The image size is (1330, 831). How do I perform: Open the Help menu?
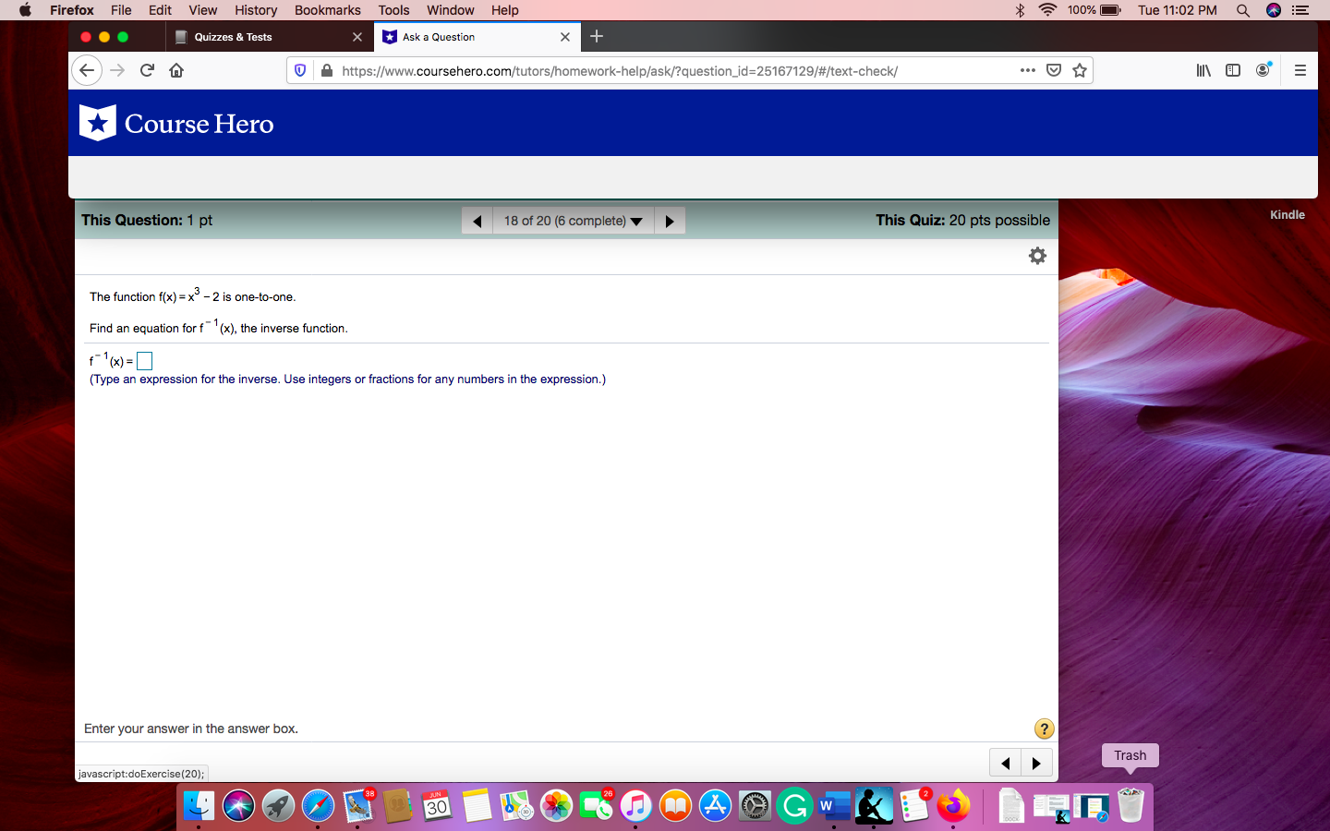point(504,10)
